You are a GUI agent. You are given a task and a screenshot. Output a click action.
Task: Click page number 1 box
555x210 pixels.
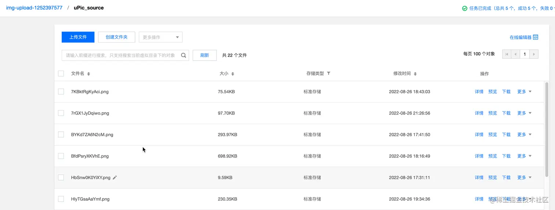[525, 54]
